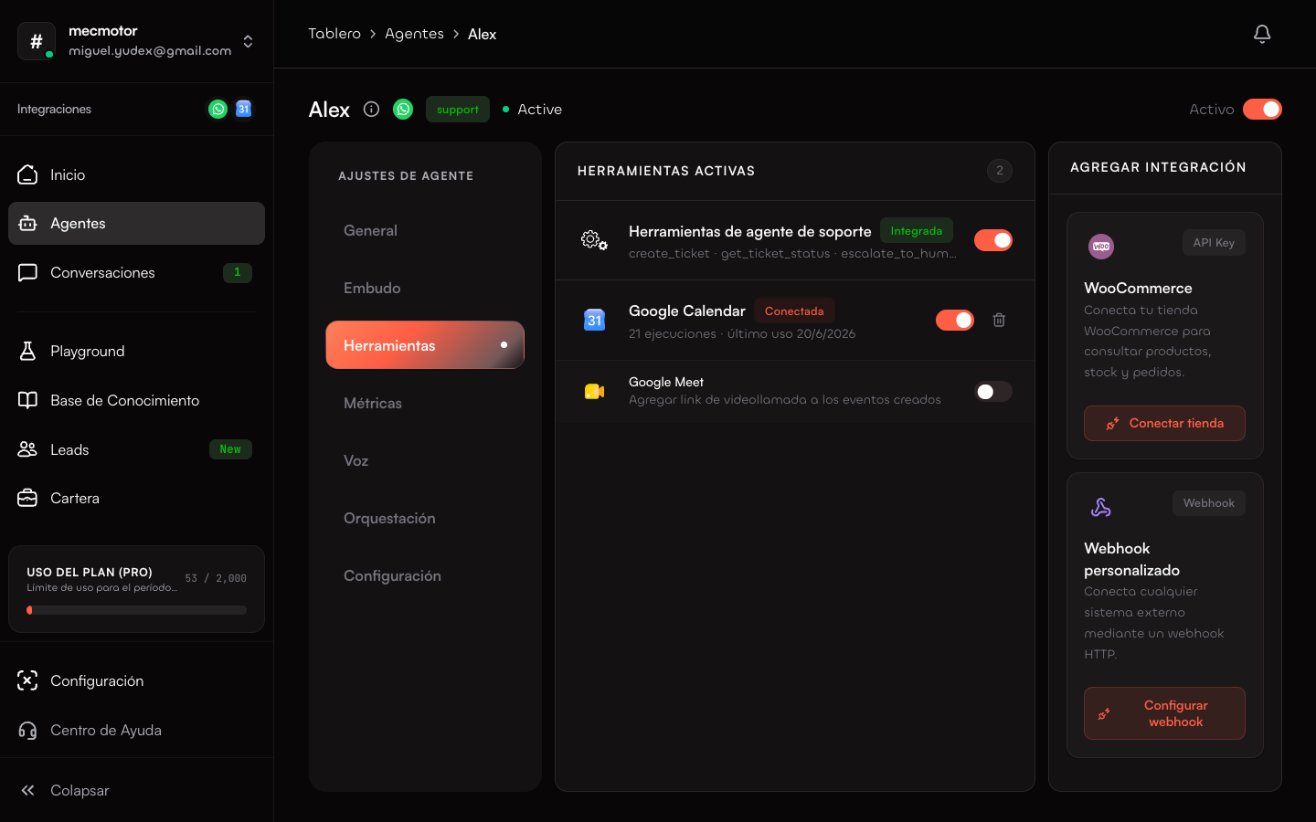1316x822 pixels.
Task: Toggle Herramientas de agente de soporte switch
Action: pyautogui.click(x=993, y=240)
